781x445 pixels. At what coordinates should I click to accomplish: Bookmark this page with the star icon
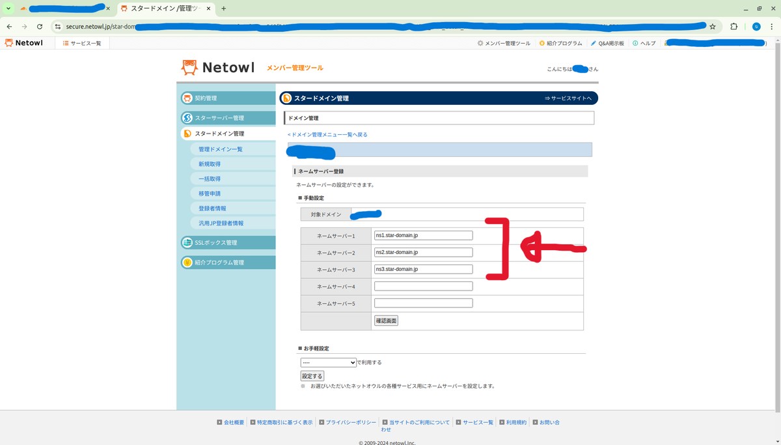click(x=713, y=27)
